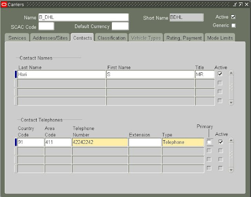Click the Telephone Number field 42242242
The width and height of the screenshot is (251, 197).
click(100, 142)
